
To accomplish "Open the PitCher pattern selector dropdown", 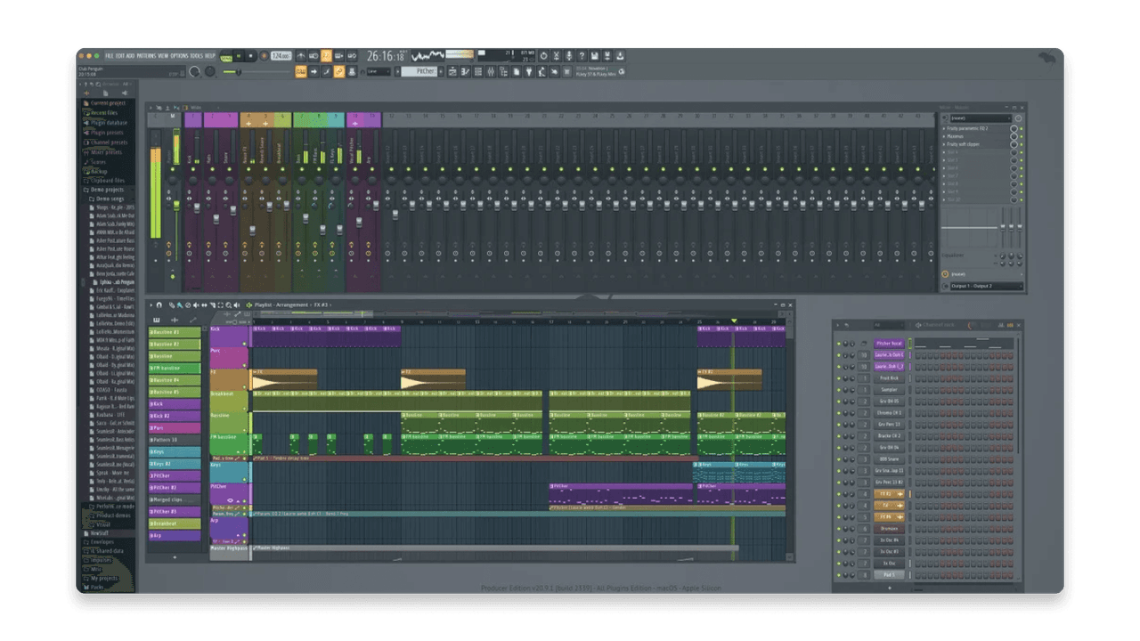I will click(419, 71).
